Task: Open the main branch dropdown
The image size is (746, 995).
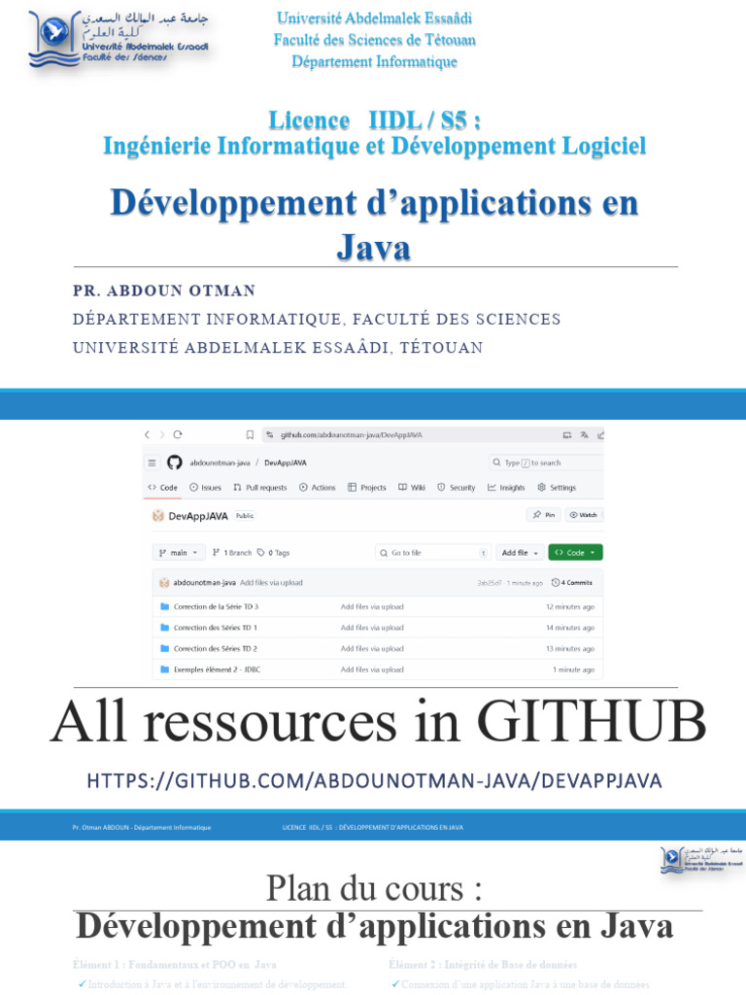Action: (x=179, y=553)
